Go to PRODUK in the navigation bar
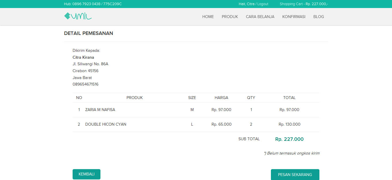The image size is (392, 180). [230, 17]
